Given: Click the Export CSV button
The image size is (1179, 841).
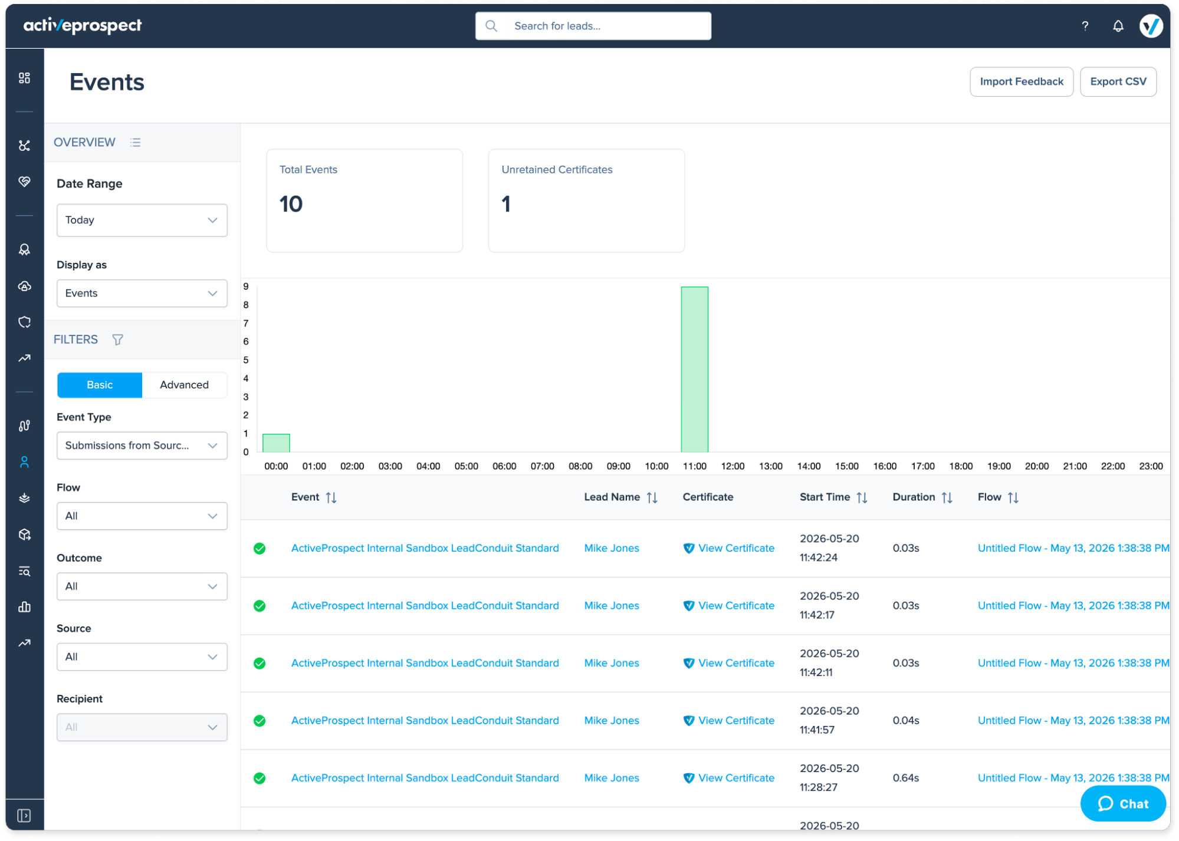Looking at the screenshot, I should (1118, 81).
